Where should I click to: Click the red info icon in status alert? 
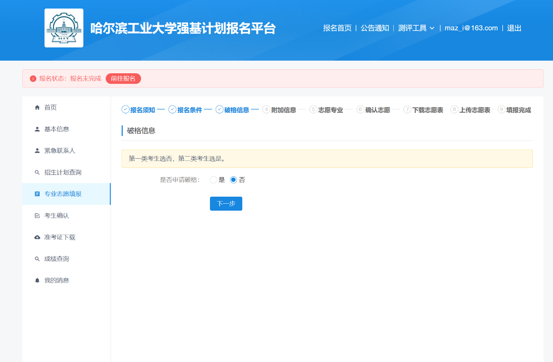click(x=33, y=79)
